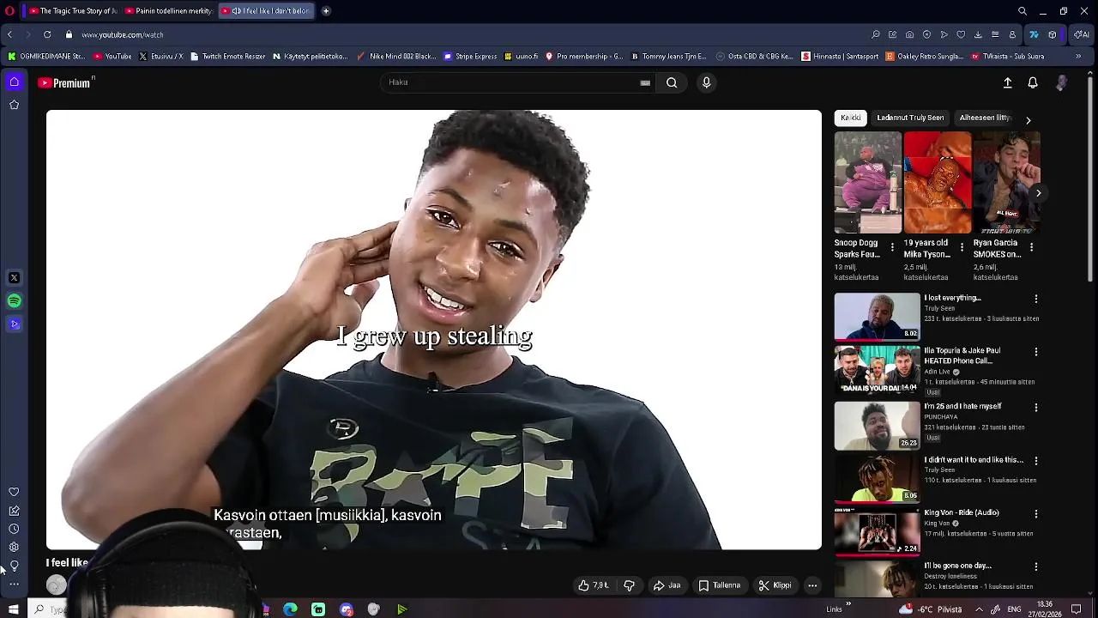This screenshot has height=618, width=1098.
Task: Expand hidden bookmarks with the double chevron
Action: [x=1078, y=57]
